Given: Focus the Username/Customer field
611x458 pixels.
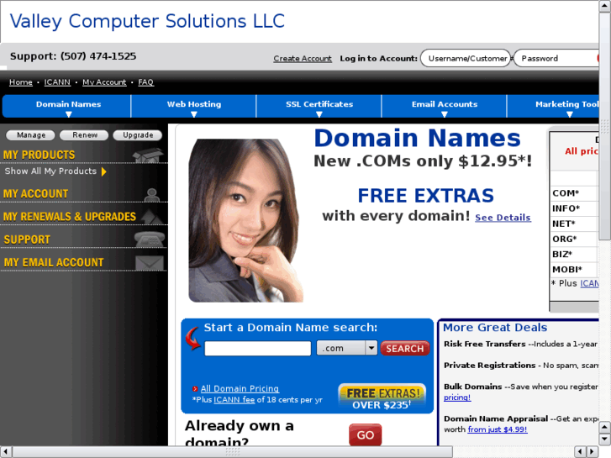Looking at the screenshot, I should pos(466,58).
